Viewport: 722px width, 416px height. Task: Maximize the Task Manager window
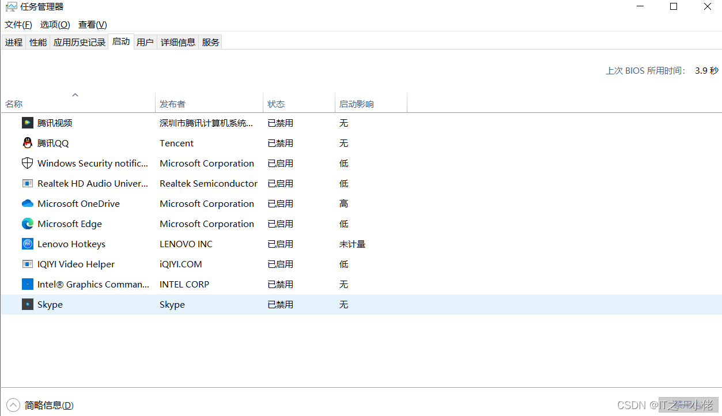tap(674, 7)
